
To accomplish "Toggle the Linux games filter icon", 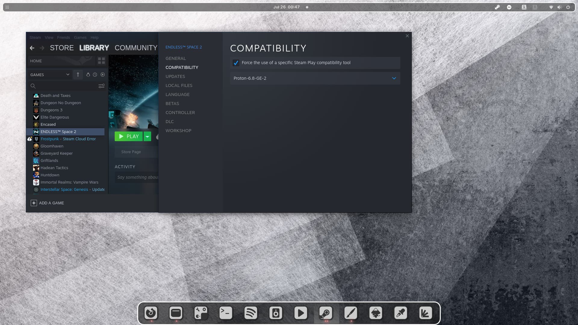I will tap(88, 75).
